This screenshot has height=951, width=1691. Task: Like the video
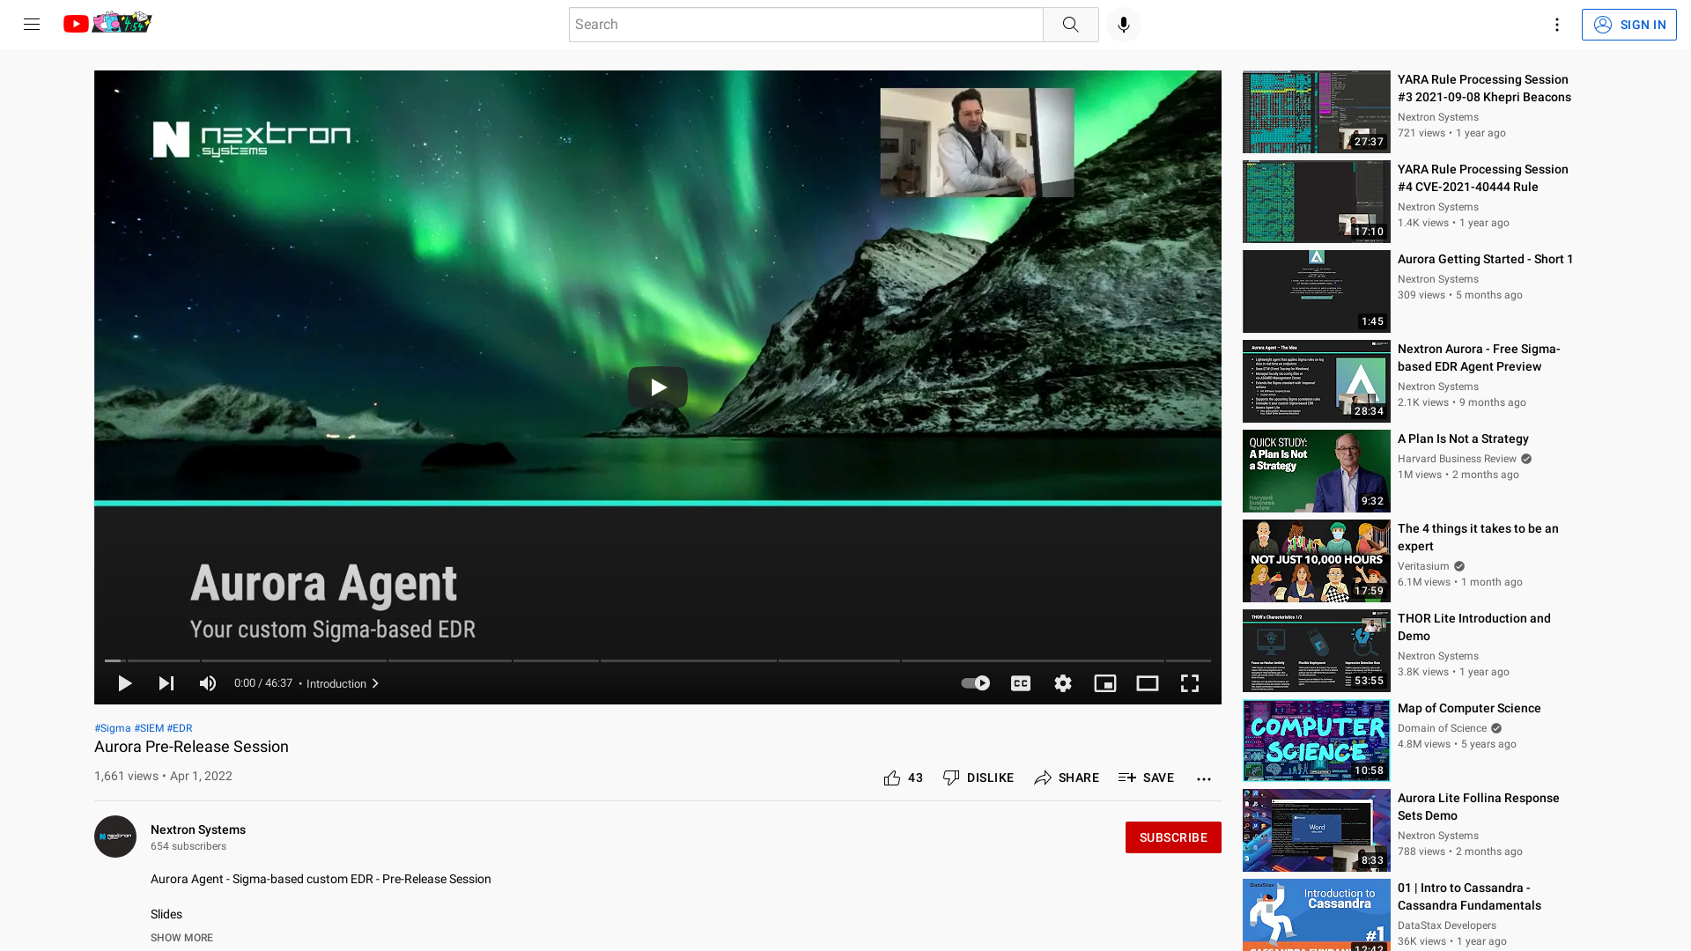point(903,778)
